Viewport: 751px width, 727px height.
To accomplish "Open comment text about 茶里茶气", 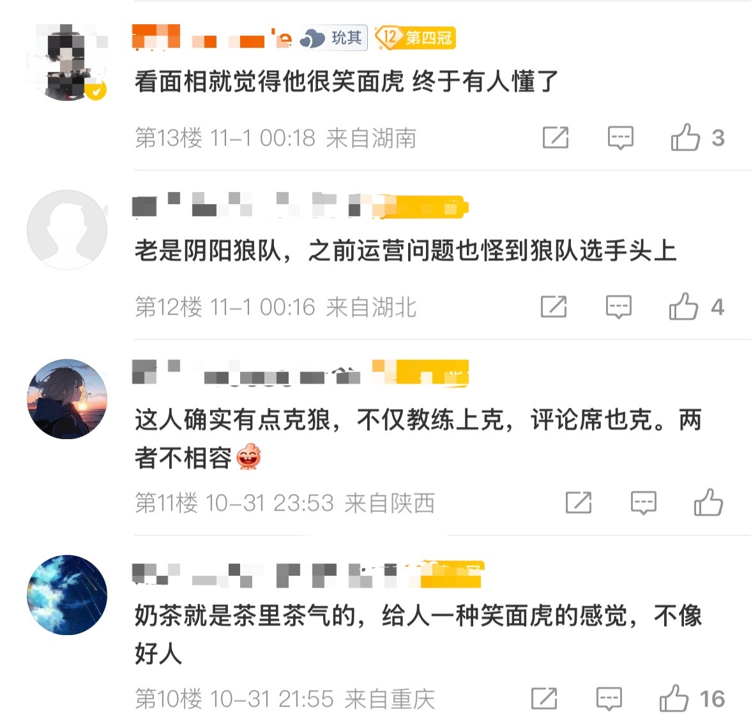I will (418, 634).
